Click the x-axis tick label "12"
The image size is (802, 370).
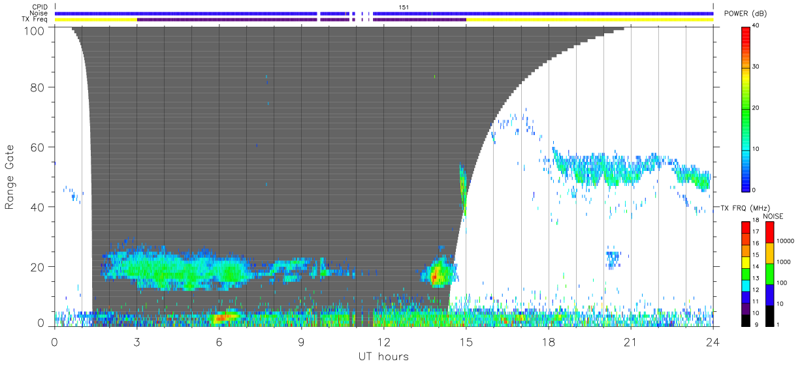pos(383,342)
